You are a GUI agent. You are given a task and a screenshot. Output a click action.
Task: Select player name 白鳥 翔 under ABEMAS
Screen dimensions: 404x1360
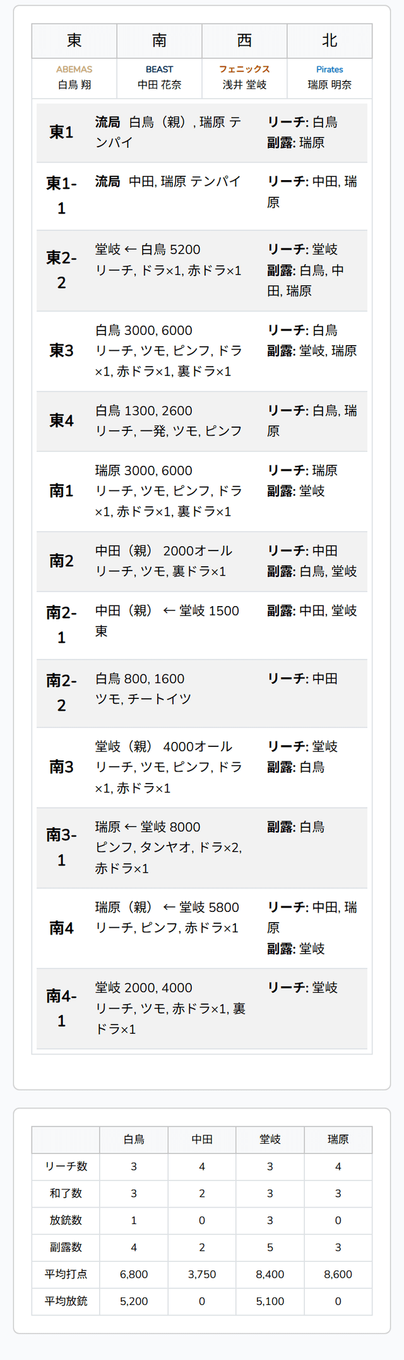(74, 85)
